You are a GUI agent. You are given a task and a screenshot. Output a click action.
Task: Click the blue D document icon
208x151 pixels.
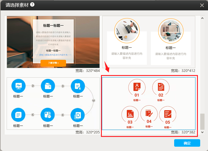[x=78, y=115]
